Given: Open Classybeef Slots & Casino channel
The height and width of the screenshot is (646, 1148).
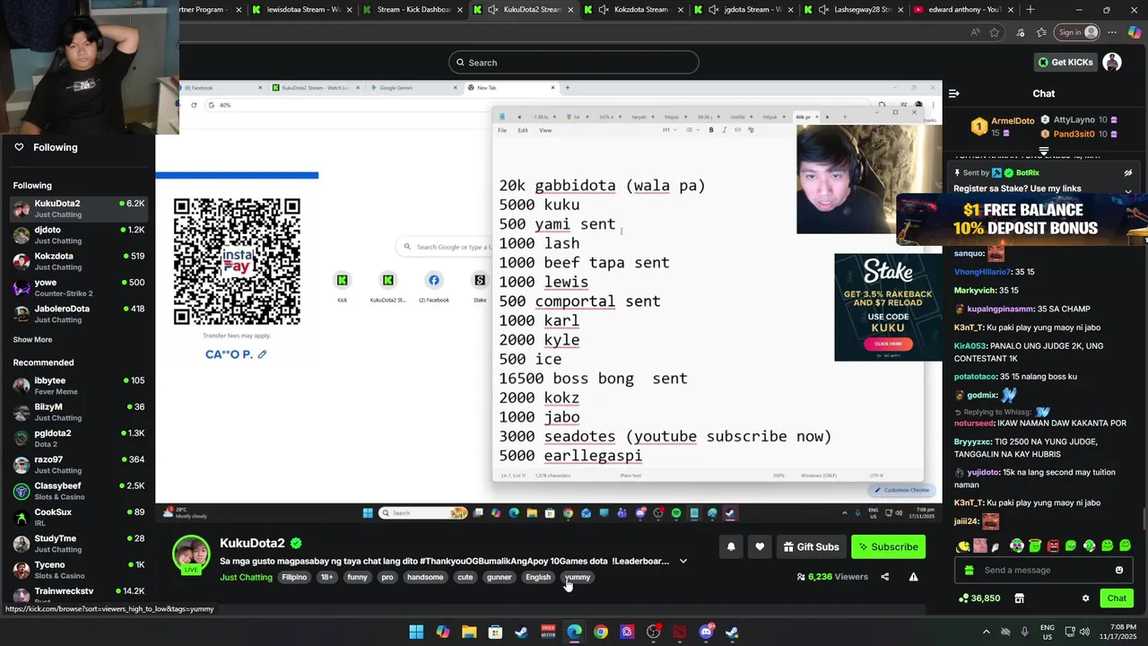Looking at the screenshot, I should pos(78,491).
